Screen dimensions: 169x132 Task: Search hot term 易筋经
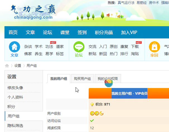142,3
